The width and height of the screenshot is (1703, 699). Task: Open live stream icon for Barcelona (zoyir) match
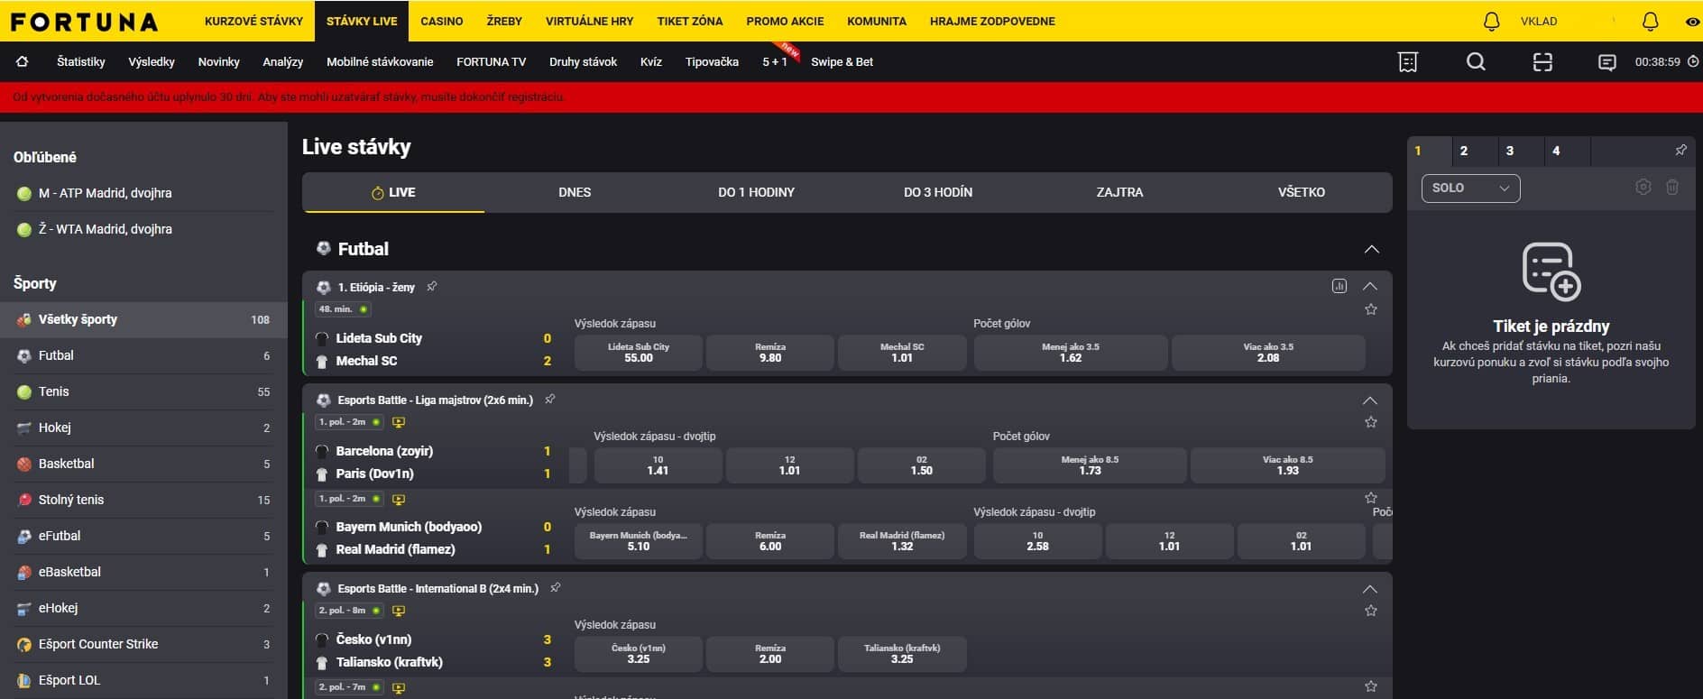(399, 422)
